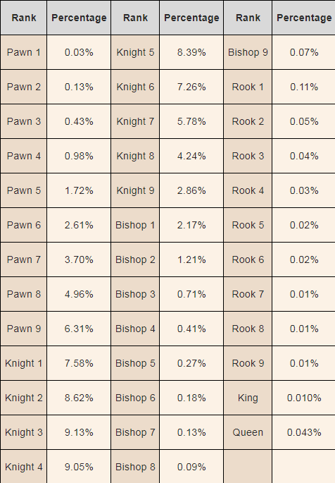Viewport: 335px width, 483px height.
Task: Click the 0.010% percentage cell
Action: tap(304, 398)
